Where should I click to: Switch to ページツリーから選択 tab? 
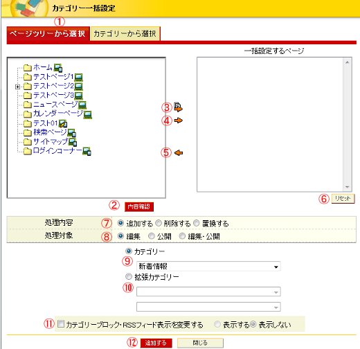click(48, 34)
